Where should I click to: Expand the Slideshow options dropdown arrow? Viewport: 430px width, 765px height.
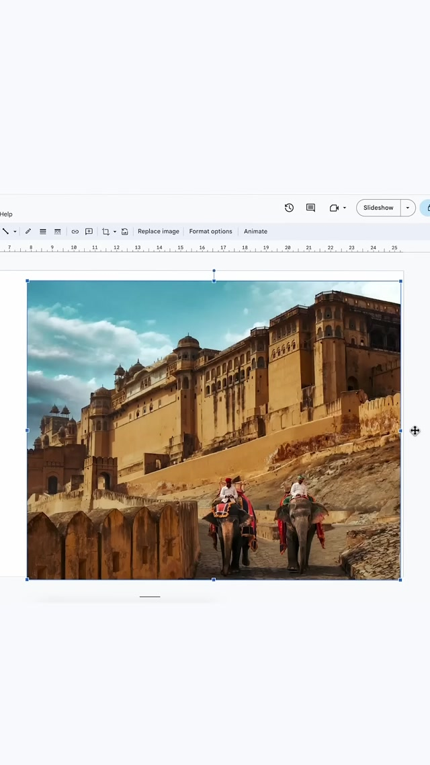407,208
